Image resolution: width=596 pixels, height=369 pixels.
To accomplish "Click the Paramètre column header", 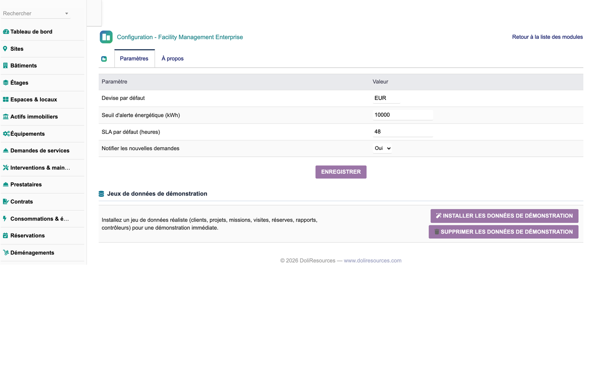I will point(115,82).
